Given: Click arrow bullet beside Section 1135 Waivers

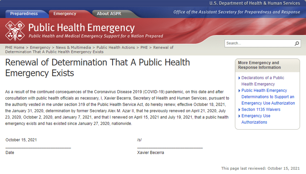Looking at the screenshot, I should 239,110.
